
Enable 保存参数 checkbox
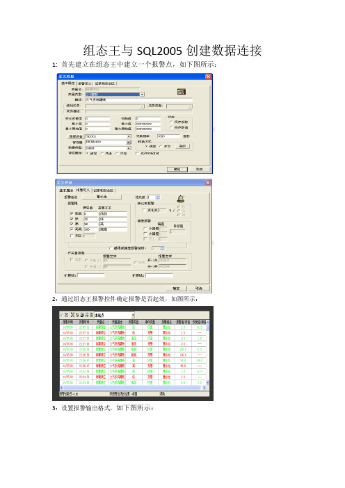(171, 122)
